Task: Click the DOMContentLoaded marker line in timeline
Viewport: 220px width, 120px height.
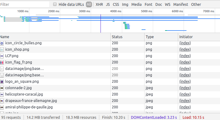Action: (x=101, y=24)
